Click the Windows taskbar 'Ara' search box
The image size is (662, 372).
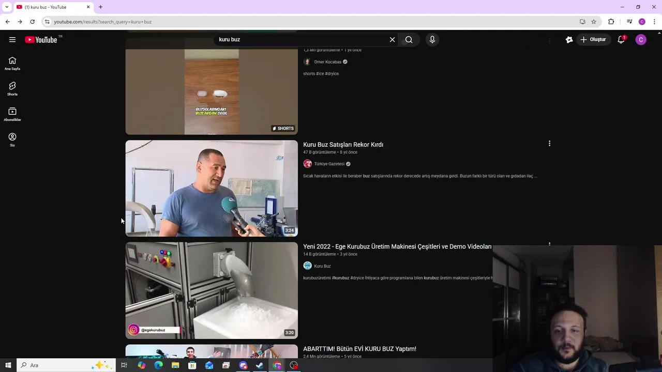click(x=65, y=365)
